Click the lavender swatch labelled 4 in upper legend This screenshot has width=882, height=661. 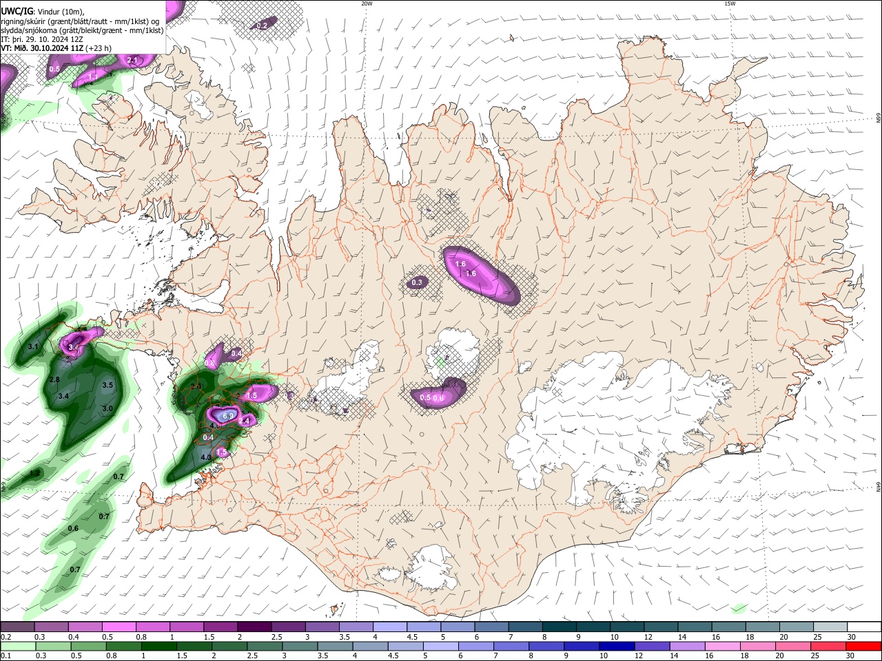[x=389, y=627]
